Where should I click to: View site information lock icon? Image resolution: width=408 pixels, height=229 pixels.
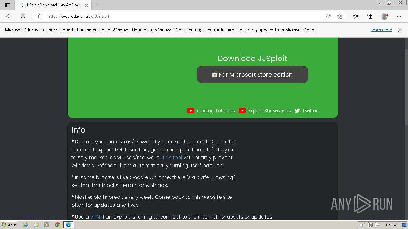tap(40, 16)
